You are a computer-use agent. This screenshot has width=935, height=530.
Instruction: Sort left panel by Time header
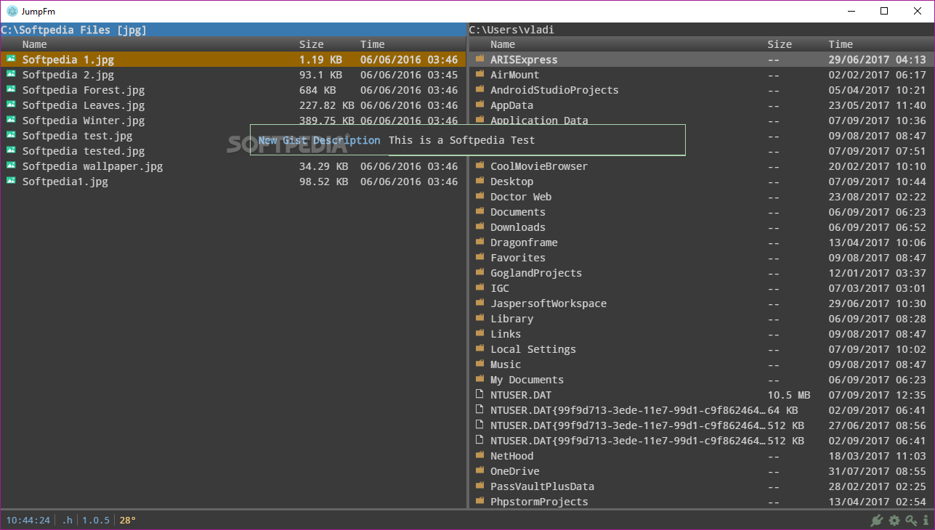click(x=373, y=44)
